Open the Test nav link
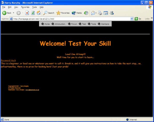The height and width of the screenshot is (122, 154). (82, 24)
